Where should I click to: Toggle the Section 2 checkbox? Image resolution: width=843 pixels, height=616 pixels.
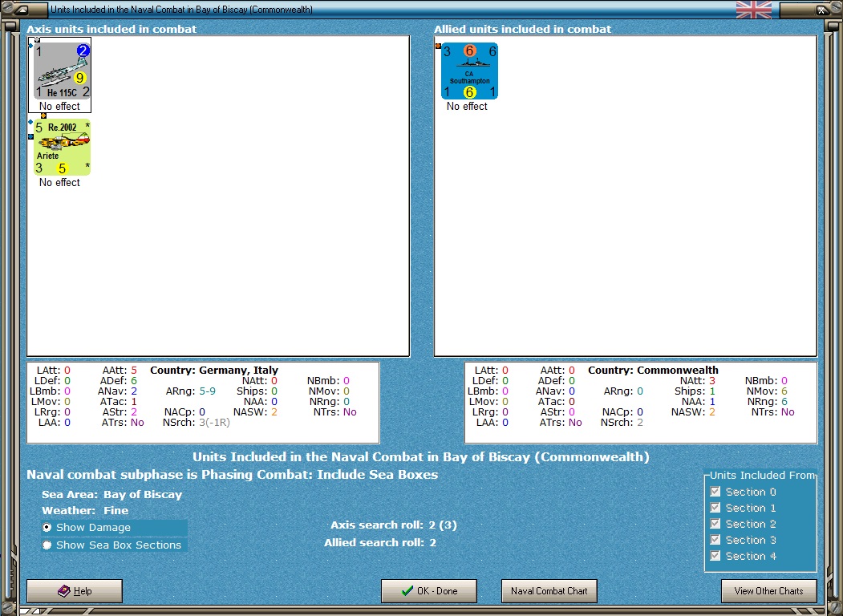[x=715, y=524]
